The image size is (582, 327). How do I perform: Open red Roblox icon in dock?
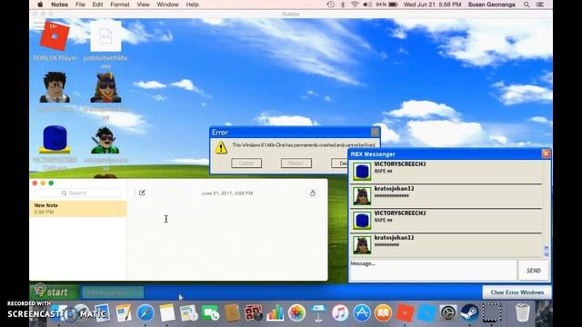[405, 312]
